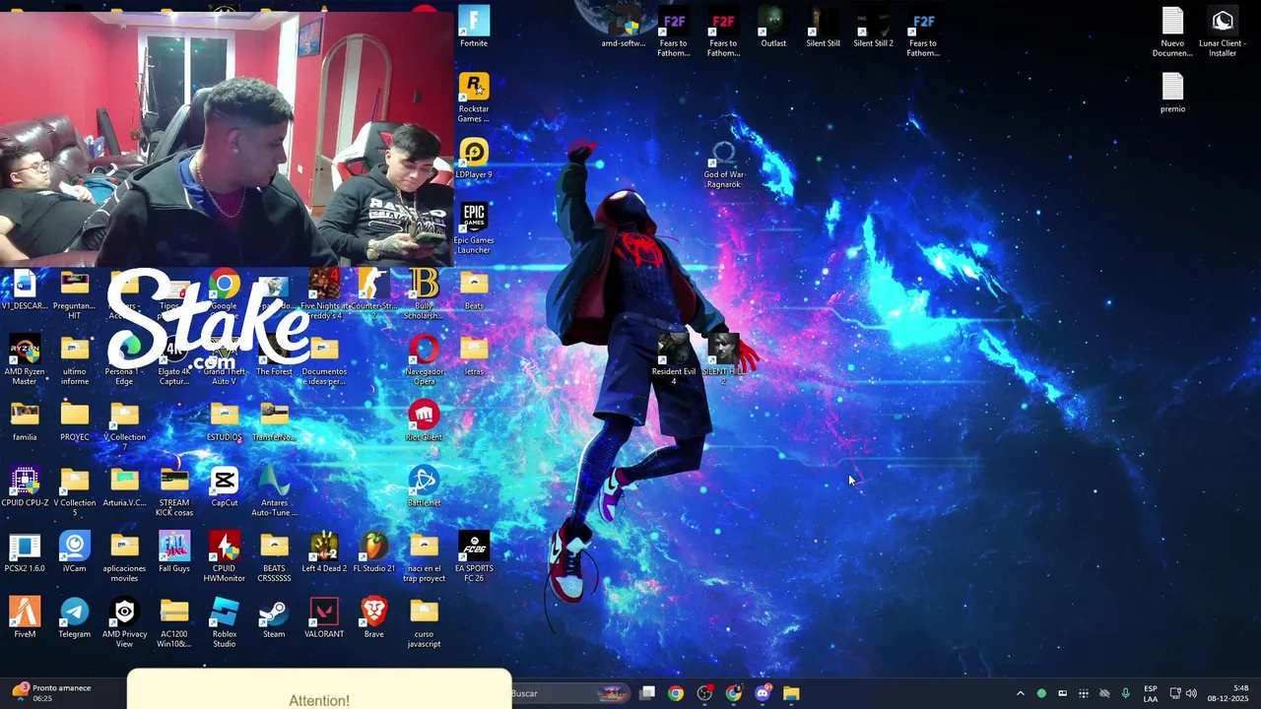Select the VALORANT shortcut
Screen dimensions: 1261x709
(324, 618)
